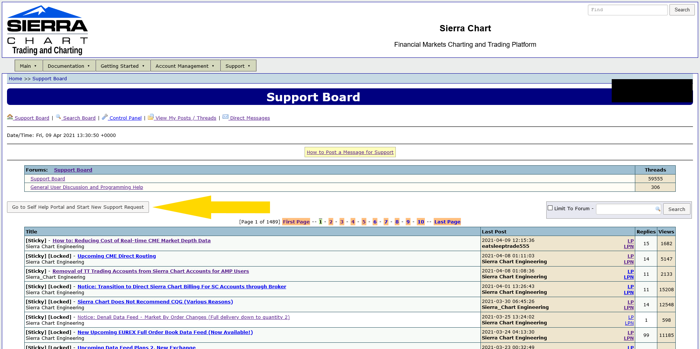Click Support Board link in Forums header
700x349 pixels.
pos(73,170)
